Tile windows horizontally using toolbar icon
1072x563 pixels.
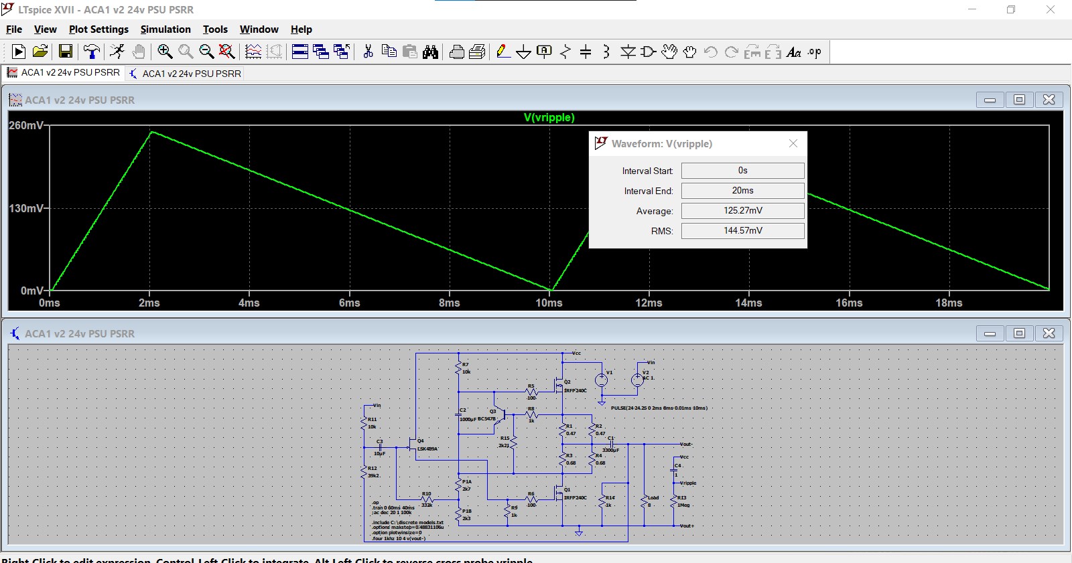pos(300,52)
